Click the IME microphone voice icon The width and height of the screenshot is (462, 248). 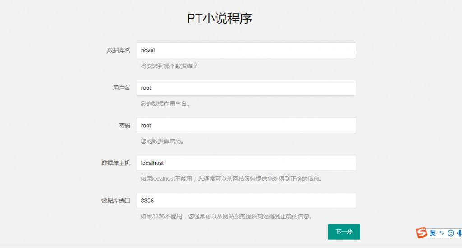click(459, 233)
